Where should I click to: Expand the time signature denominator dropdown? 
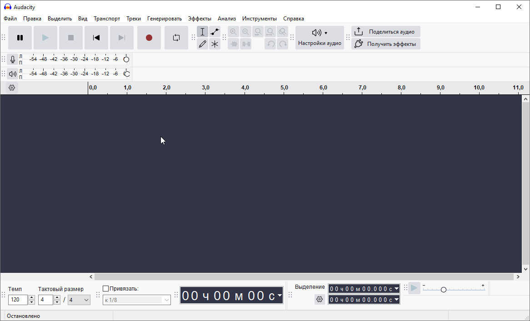[x=79, y=300]
